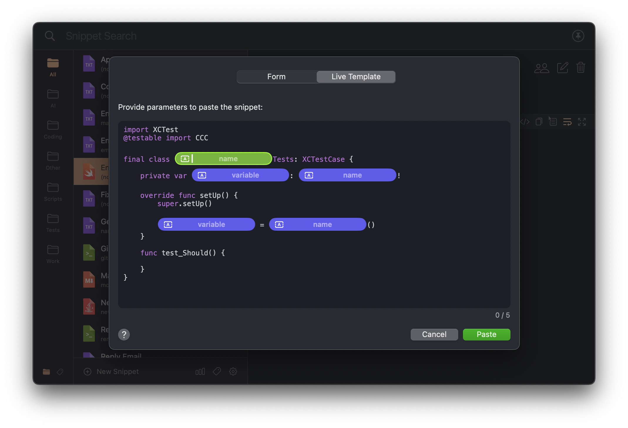Image resolution: width=628 pixels, height=428 pixels.
Task: Click the statistics bar chart icon
Action: pyautogui.click(x=200, y=372)
